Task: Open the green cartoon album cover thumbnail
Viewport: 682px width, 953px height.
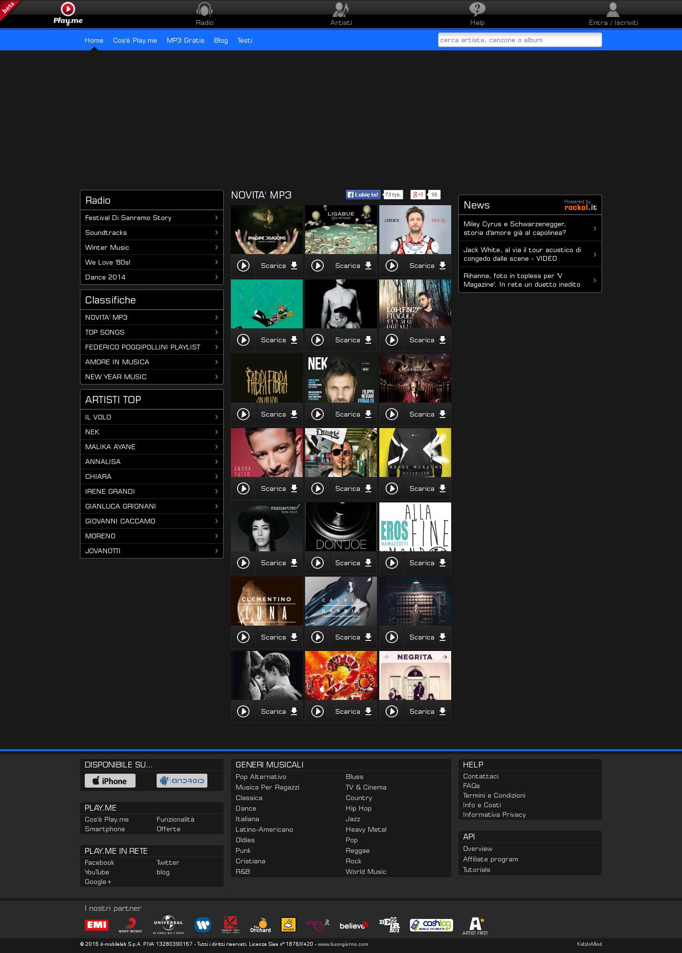Action: tap(267, 304)
